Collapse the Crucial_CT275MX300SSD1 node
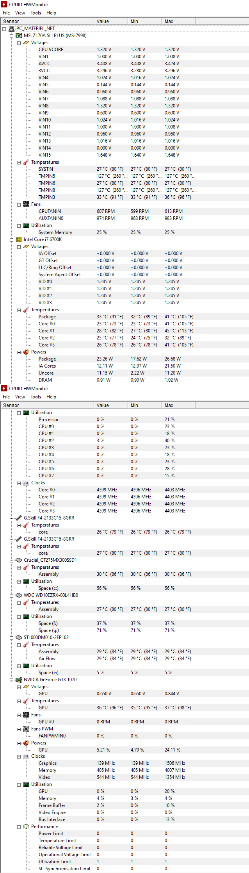Image resolution: width=249 pixels, height=873 pixels. 12,560
